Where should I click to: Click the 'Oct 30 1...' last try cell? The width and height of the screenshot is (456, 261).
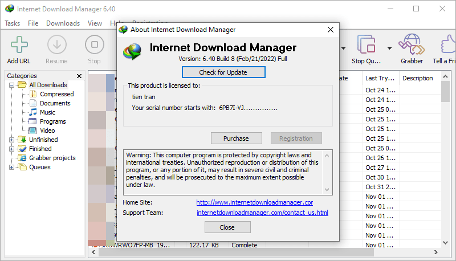pyautogui.click(x=380, y=177)
